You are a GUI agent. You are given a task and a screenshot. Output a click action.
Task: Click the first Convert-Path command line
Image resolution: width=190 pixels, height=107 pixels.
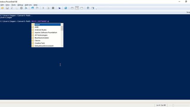(16, 15)
